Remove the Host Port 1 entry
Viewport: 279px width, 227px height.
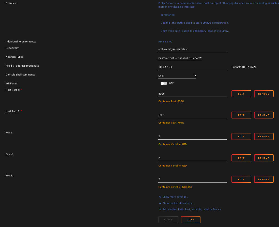(x=264, y=94)
